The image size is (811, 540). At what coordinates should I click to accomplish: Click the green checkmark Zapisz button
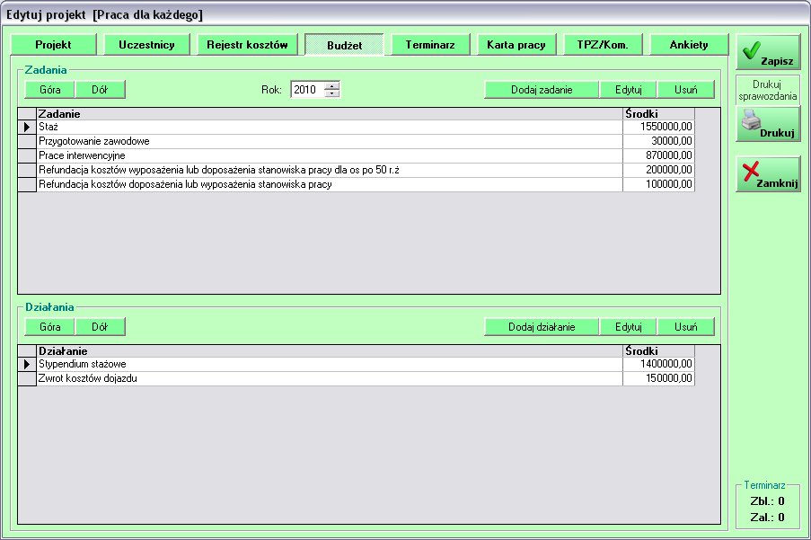768,52
